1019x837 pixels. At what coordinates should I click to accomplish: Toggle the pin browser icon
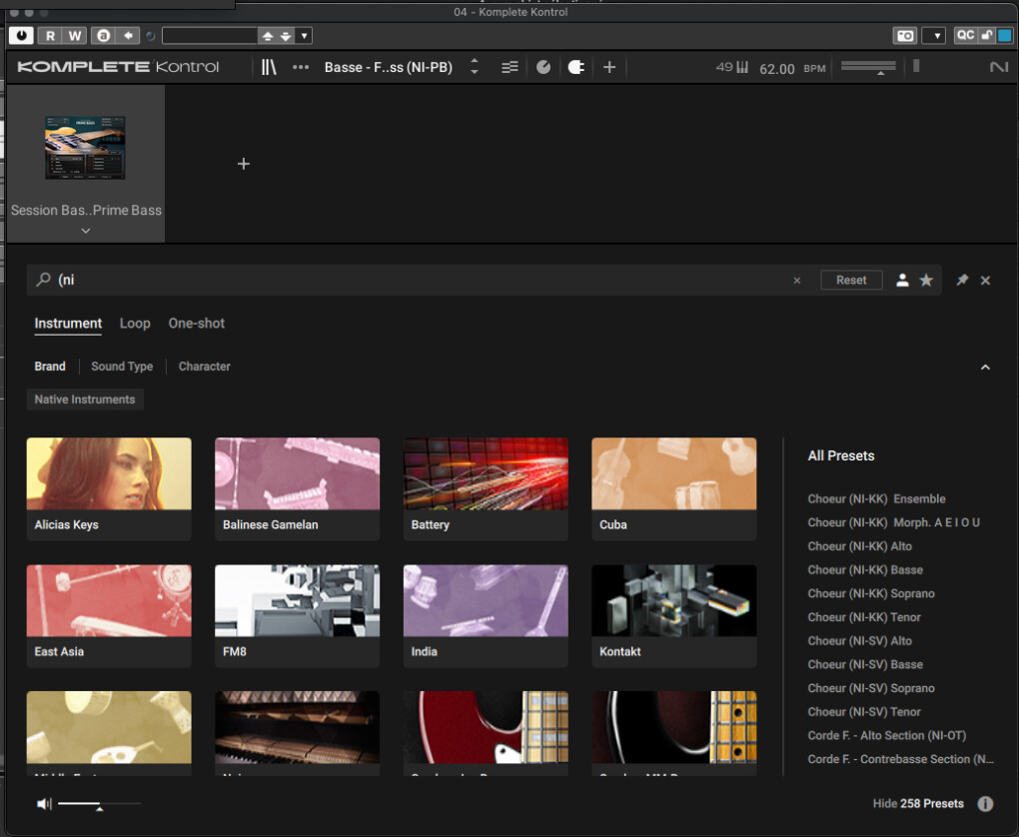tap(962, 280)
